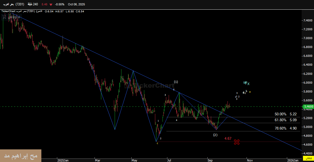Click the Tadawulaty shopping cart icon
The height and width of the screenshot is (162, 314).
(5, 17)
